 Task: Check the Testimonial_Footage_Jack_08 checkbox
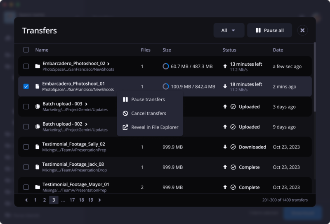tap(26, 167)
